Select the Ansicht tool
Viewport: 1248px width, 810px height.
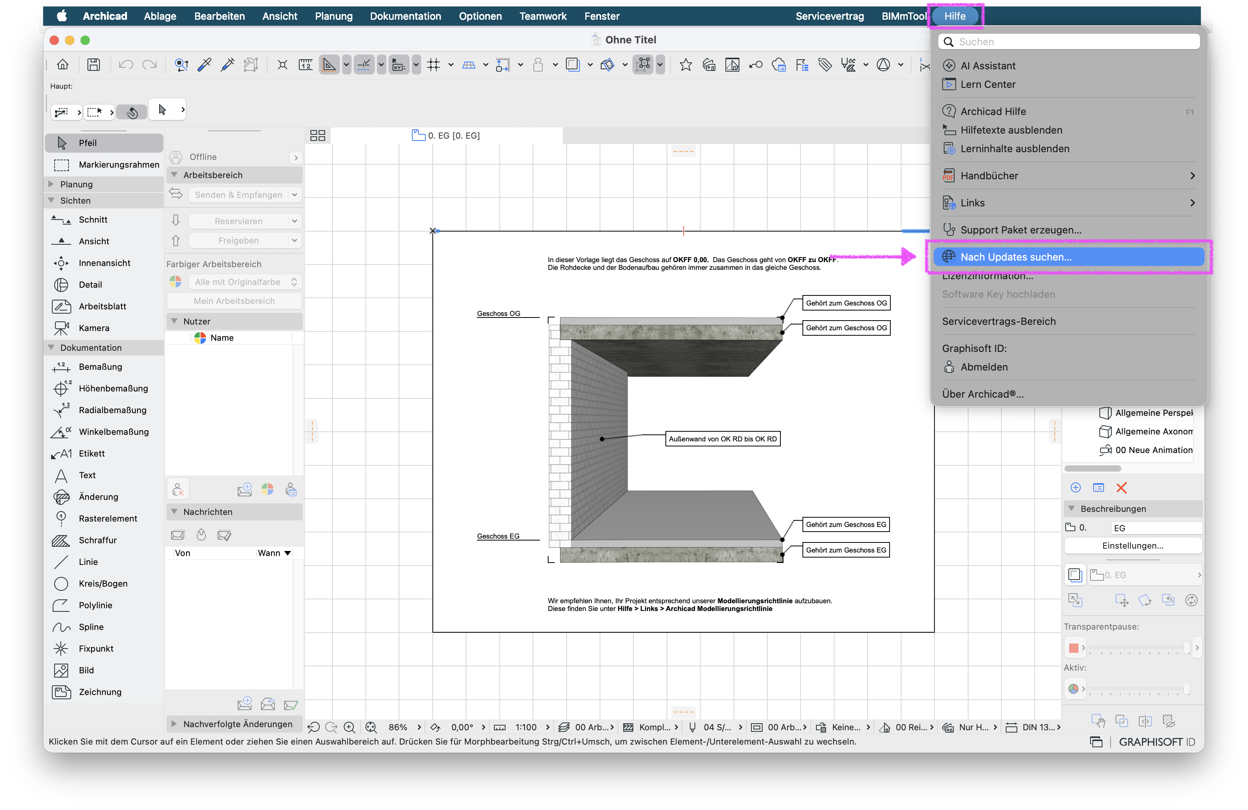coord(104,241)
